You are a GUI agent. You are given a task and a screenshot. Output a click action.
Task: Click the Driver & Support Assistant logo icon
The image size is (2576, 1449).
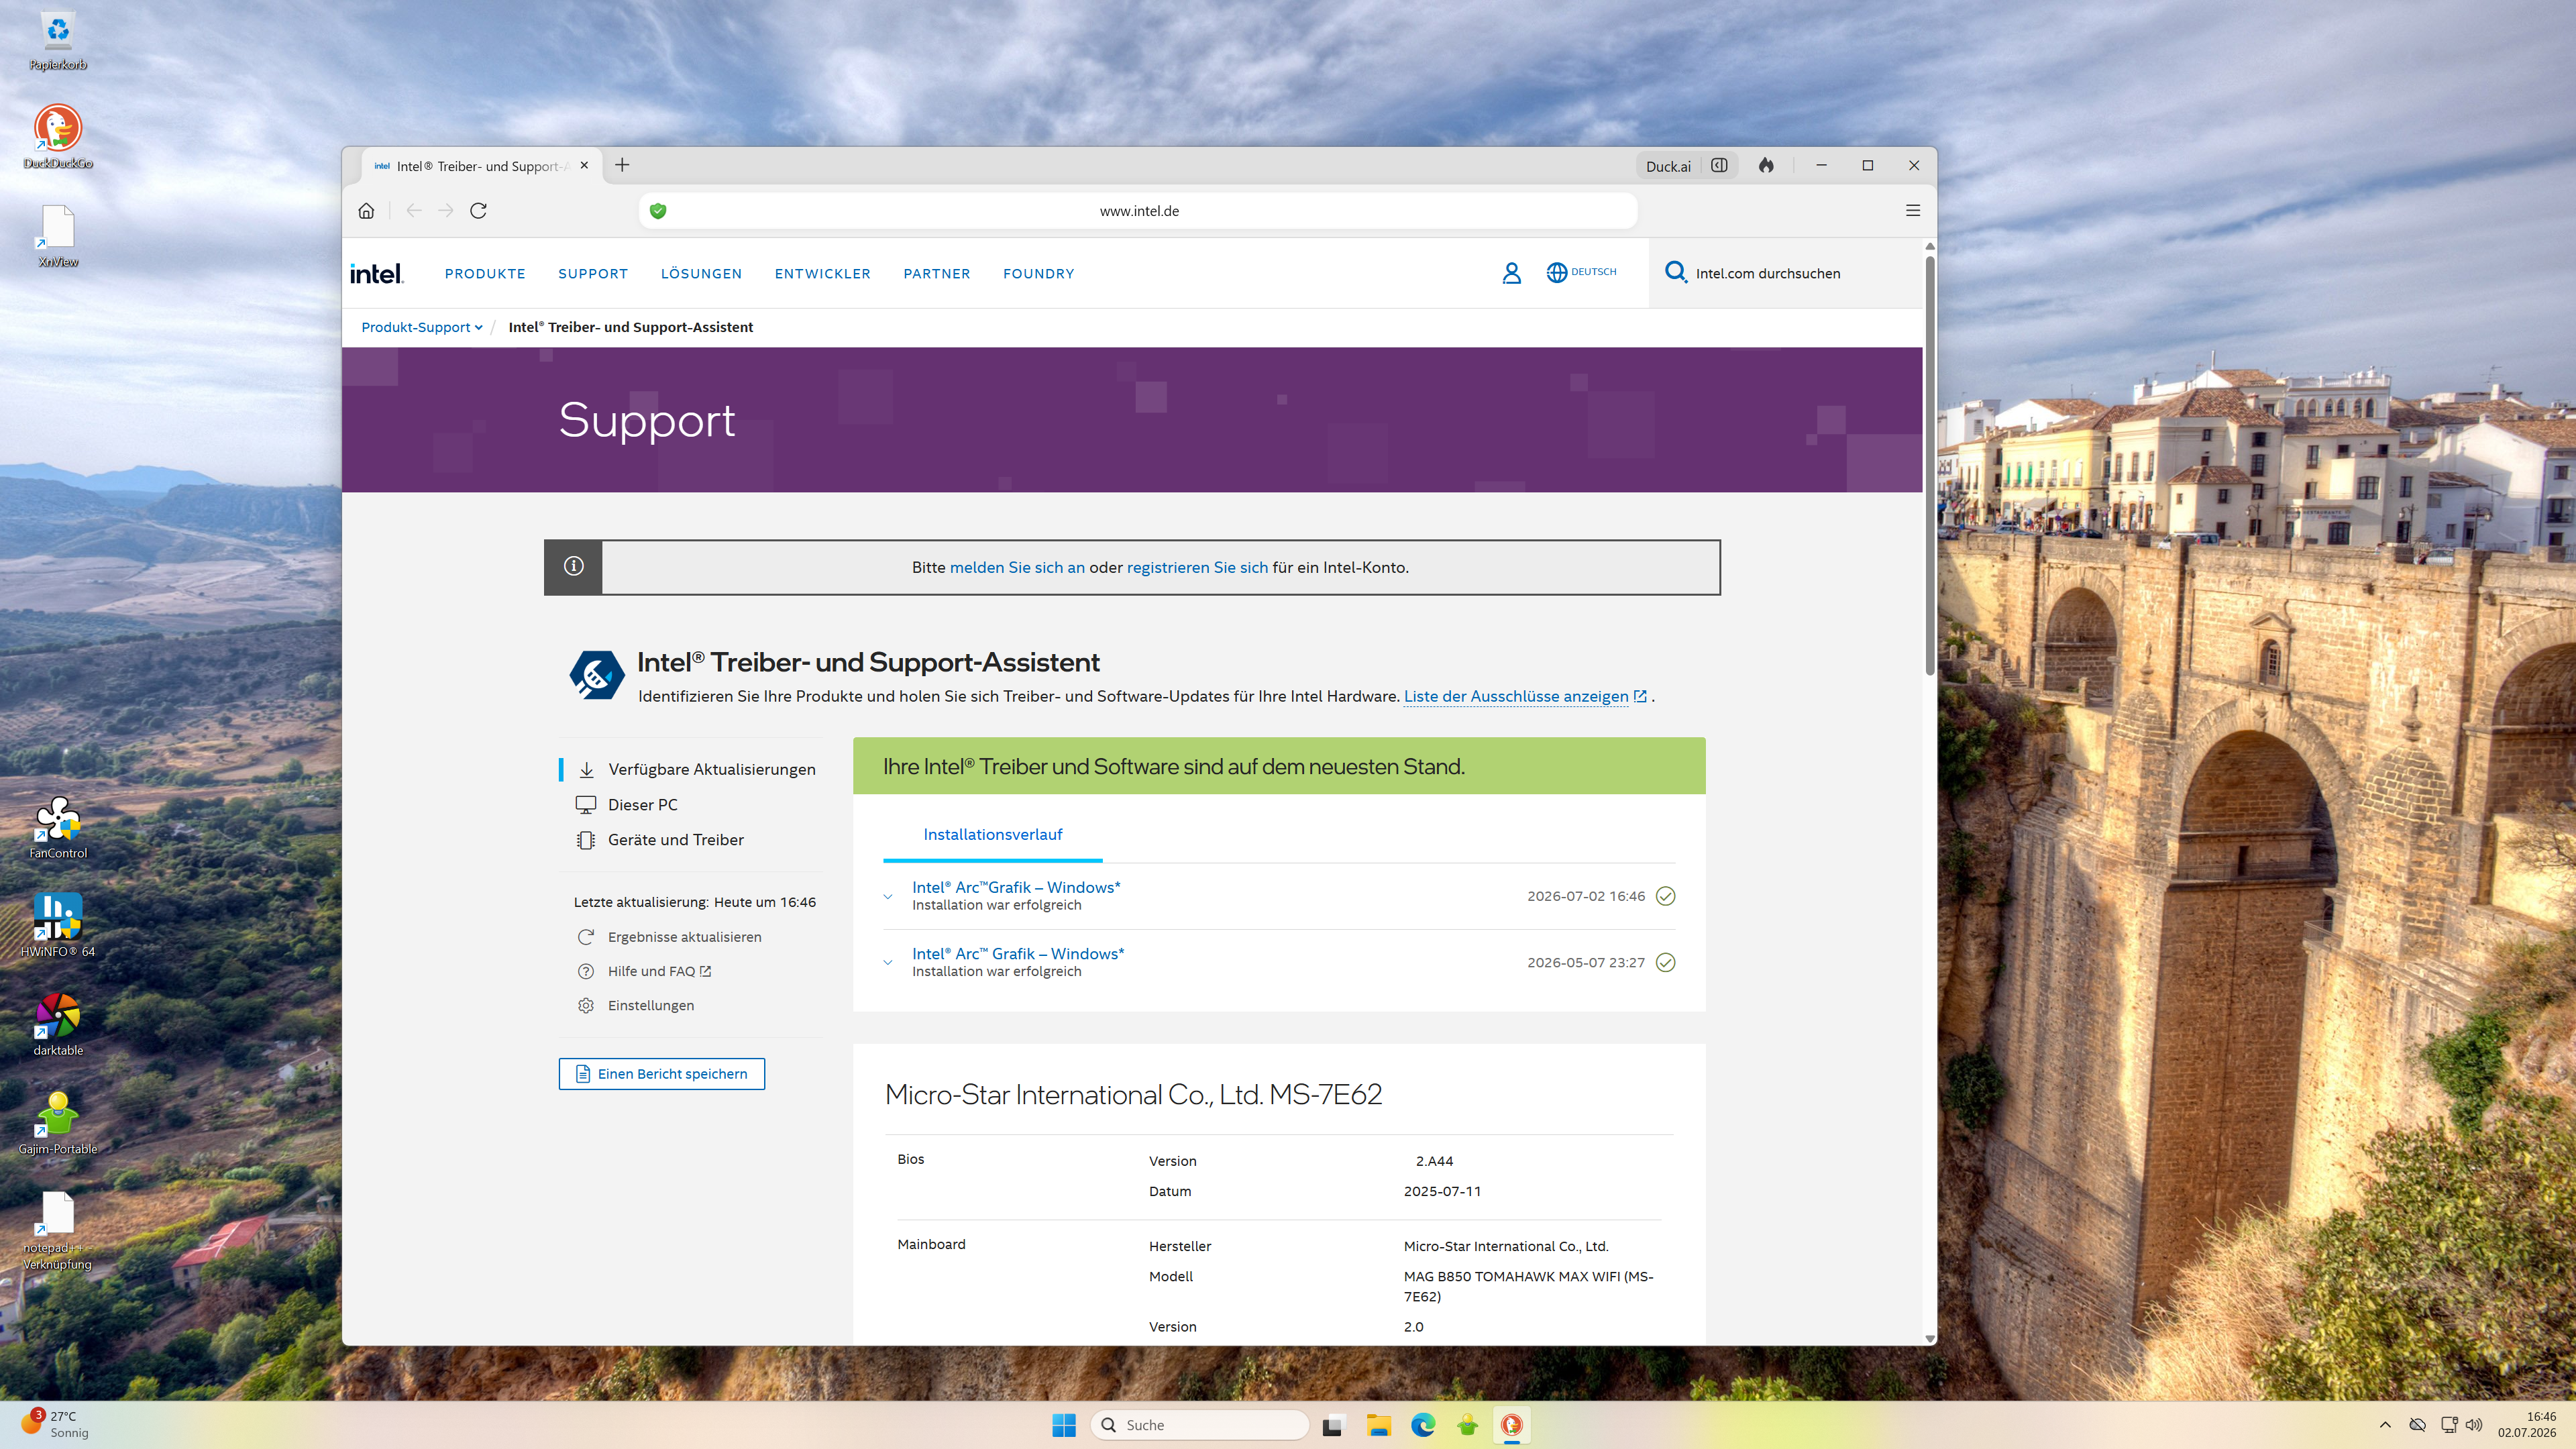pos(597,675)
